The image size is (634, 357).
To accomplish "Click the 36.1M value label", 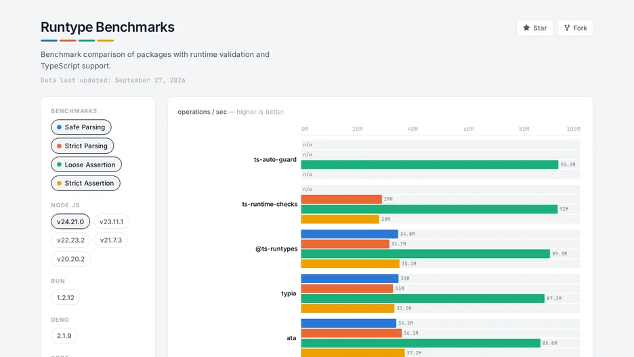I will coord(410,333).
